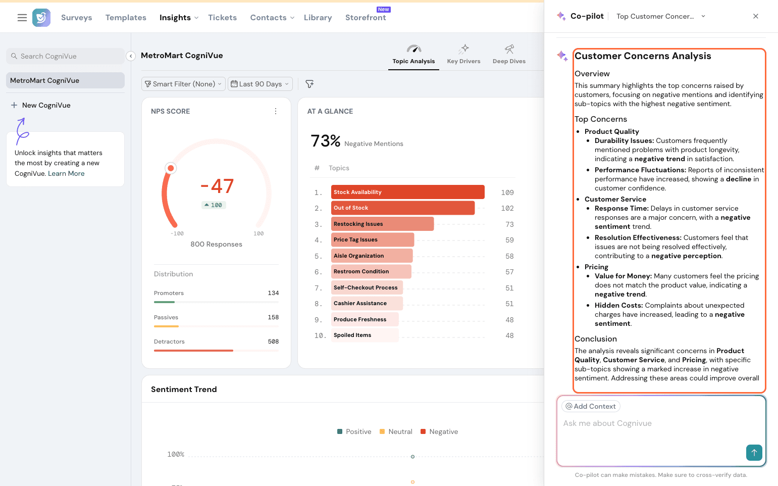This screenshot has width=778, height=486.
Task: Focus the Search CogniVue field
Action: point(65,56)
